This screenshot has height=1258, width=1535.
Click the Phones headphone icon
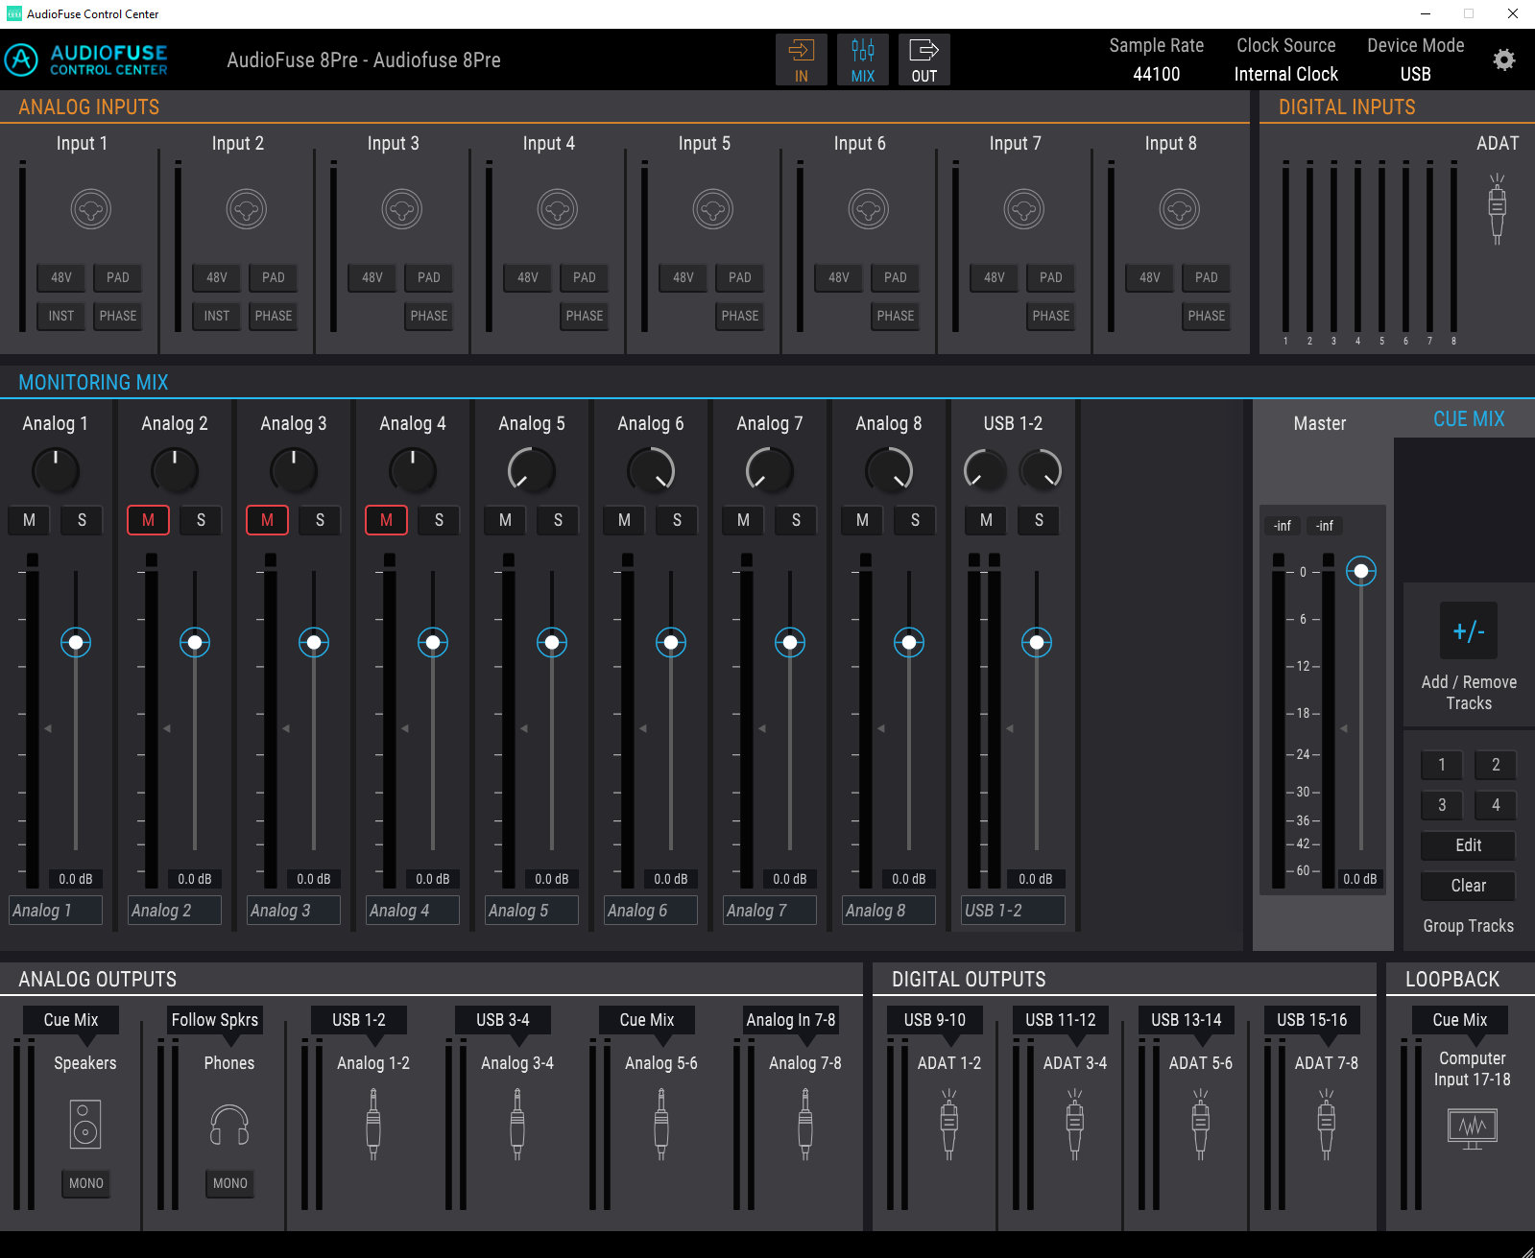(229, 1125)
